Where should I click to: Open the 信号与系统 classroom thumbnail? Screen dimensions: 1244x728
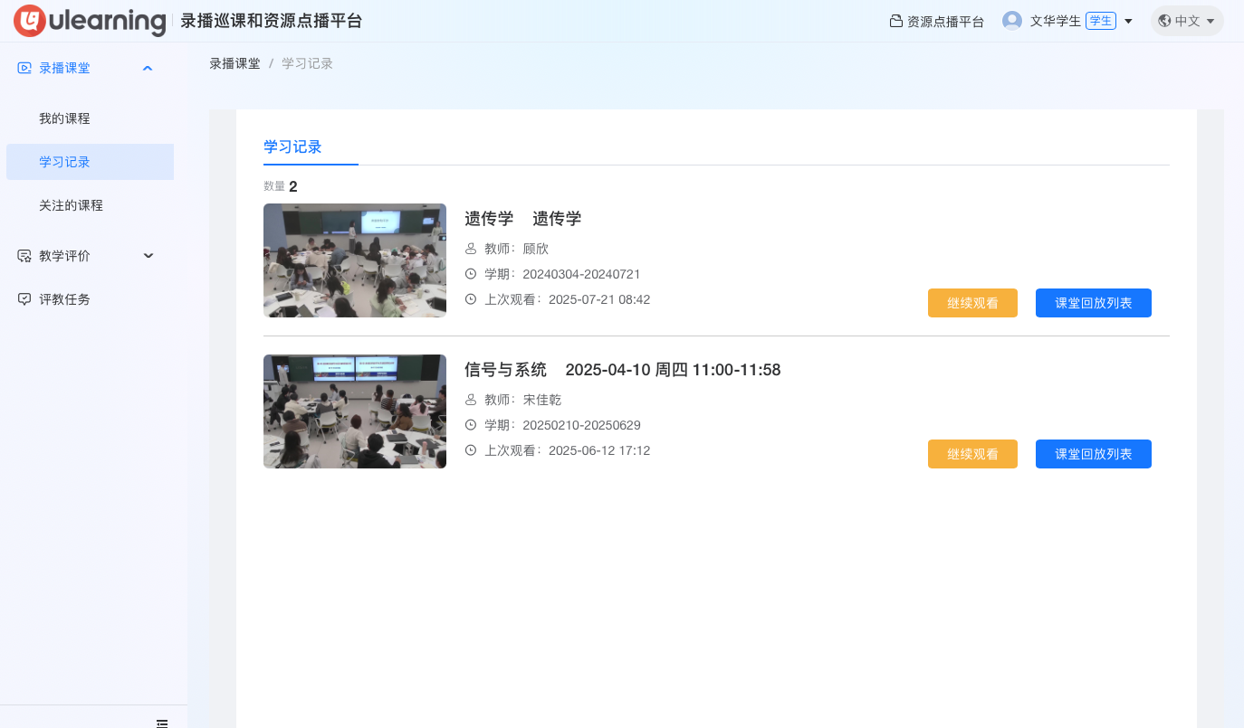pyautogui.click(x=355, y=411)
